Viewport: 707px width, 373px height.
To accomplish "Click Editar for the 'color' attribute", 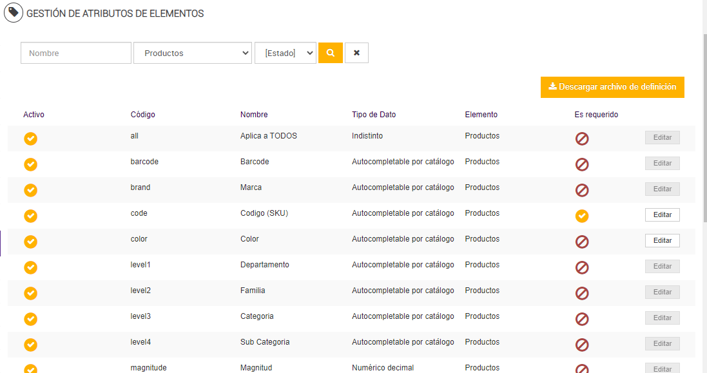I will (662, 240).
